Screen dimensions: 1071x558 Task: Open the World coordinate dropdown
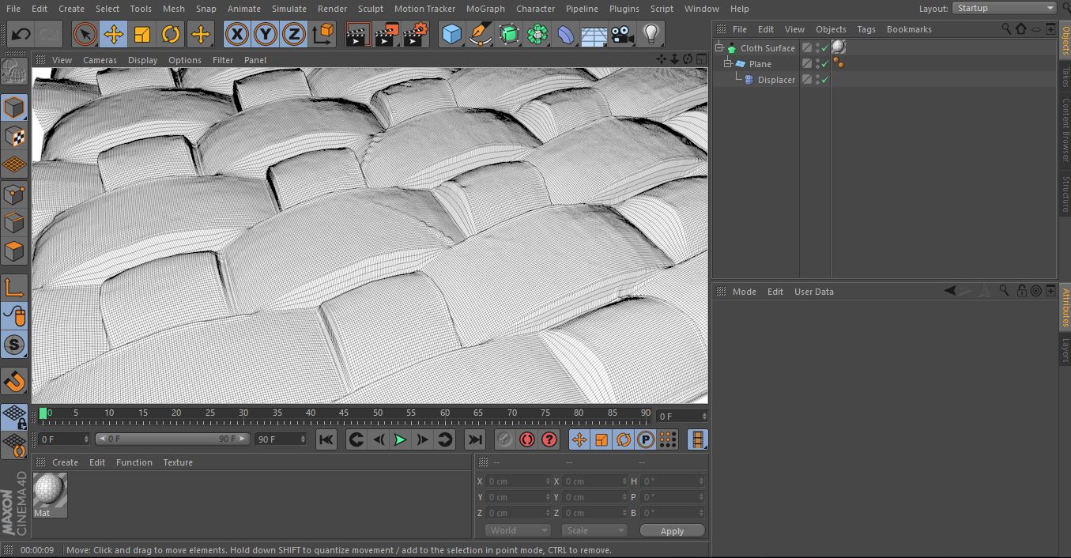517,530
